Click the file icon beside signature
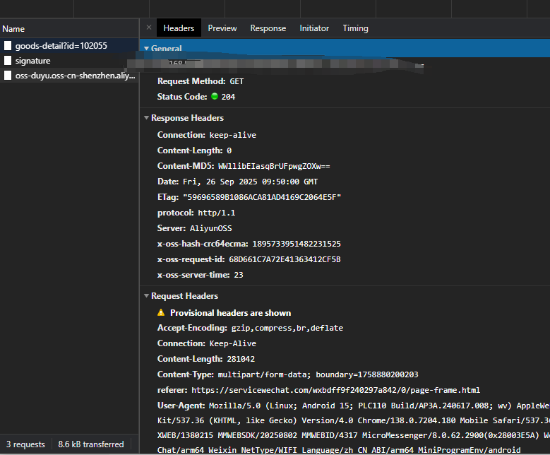 point(8,61)
